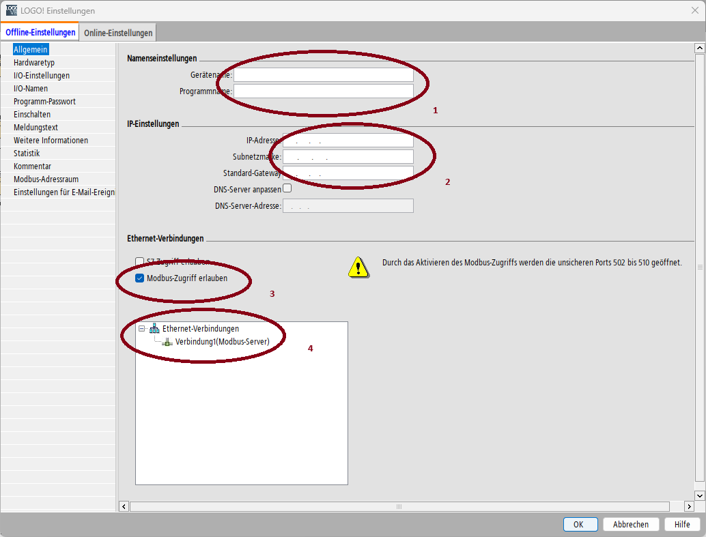Enable the DNS-Server anpassen checkbox

coord(287,188)
